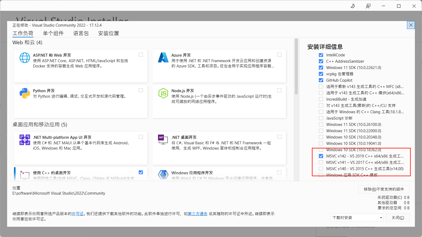Image resolution: width=422 pixels, height=237 pixels.
Task: Click the 系统驱动器(C) size entry
Action: pyautogui.click(x=393, y=197)
